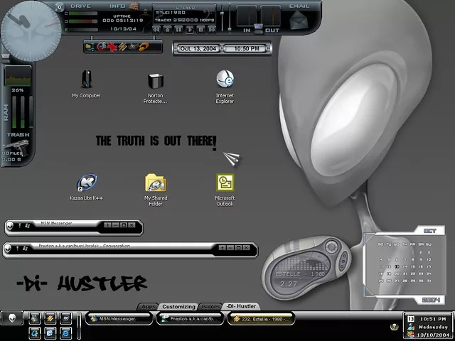Activate the Estelle 1980 taskbar item
Viewport: 455px width, 341px height.
click(260, 319)
